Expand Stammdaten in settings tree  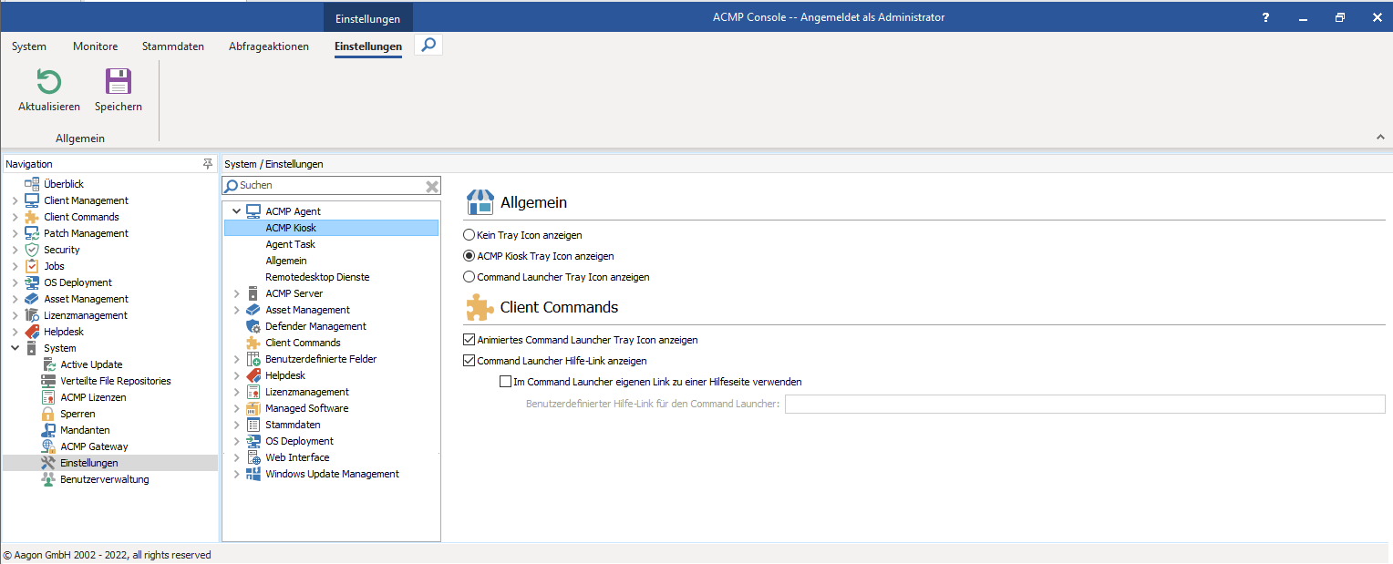237,425
